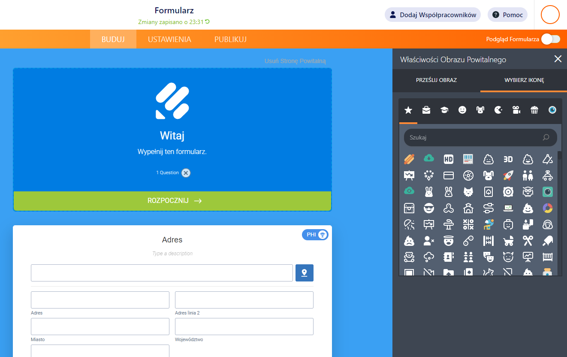The image size is (567, 357).
Task: Switch to the BUDUJ tab
Action: coord(113,39)
